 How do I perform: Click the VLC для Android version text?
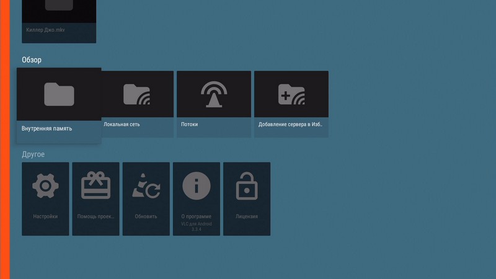point(196,226)
